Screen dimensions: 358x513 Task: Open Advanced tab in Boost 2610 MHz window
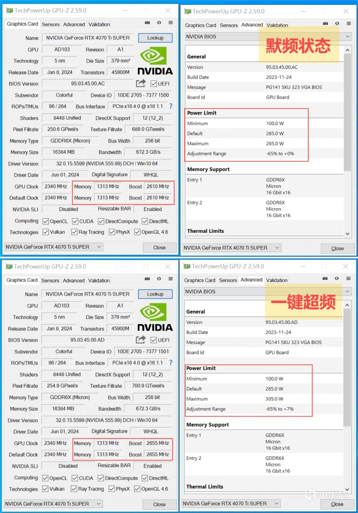74,24
